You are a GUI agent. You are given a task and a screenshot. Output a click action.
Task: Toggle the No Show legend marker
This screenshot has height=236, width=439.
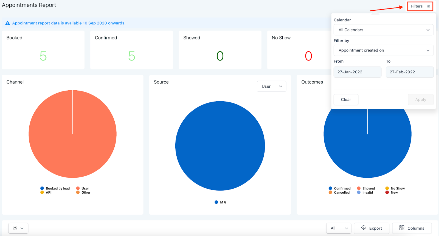(387, 188)
